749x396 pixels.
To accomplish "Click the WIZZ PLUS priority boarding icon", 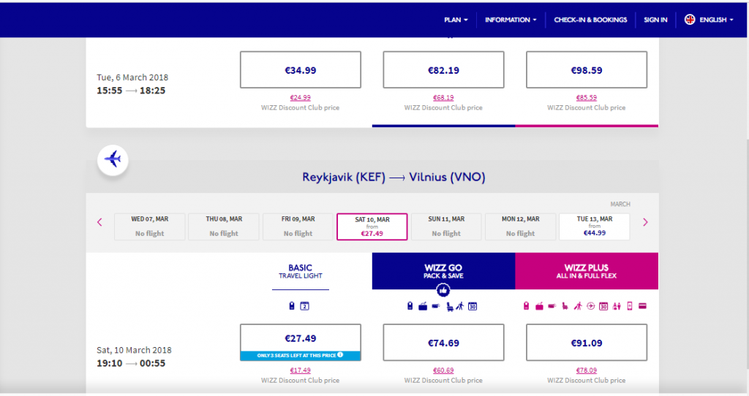I will click(x=578, y=306).
